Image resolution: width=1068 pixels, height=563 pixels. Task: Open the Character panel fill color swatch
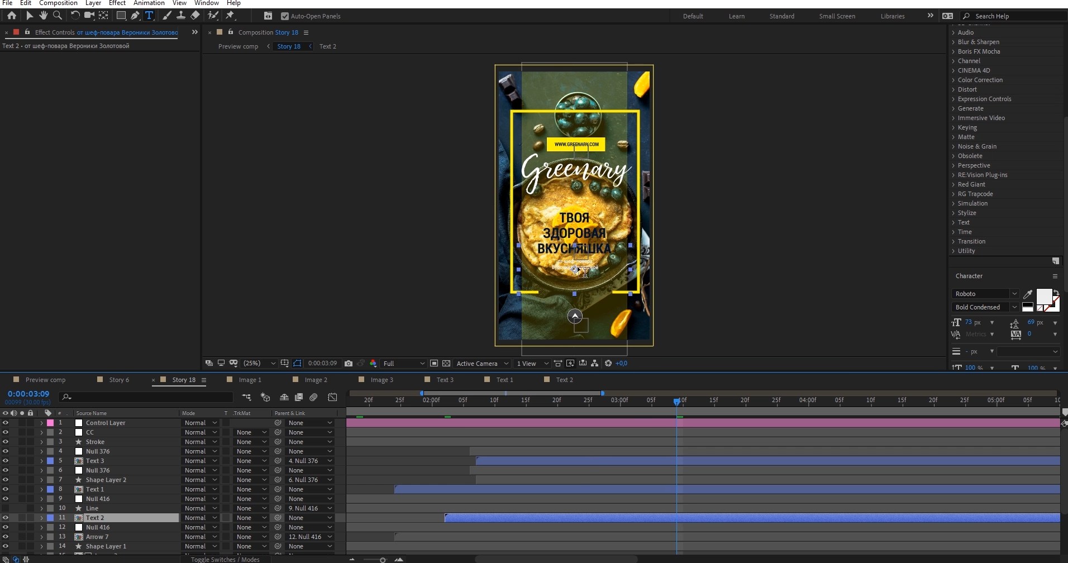coord(1043,296)
